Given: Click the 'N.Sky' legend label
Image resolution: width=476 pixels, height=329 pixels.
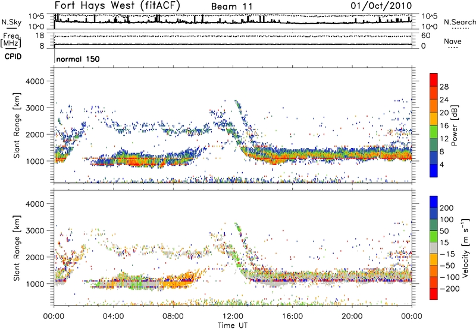Looking at the screenshot, I should coord(11,22).
